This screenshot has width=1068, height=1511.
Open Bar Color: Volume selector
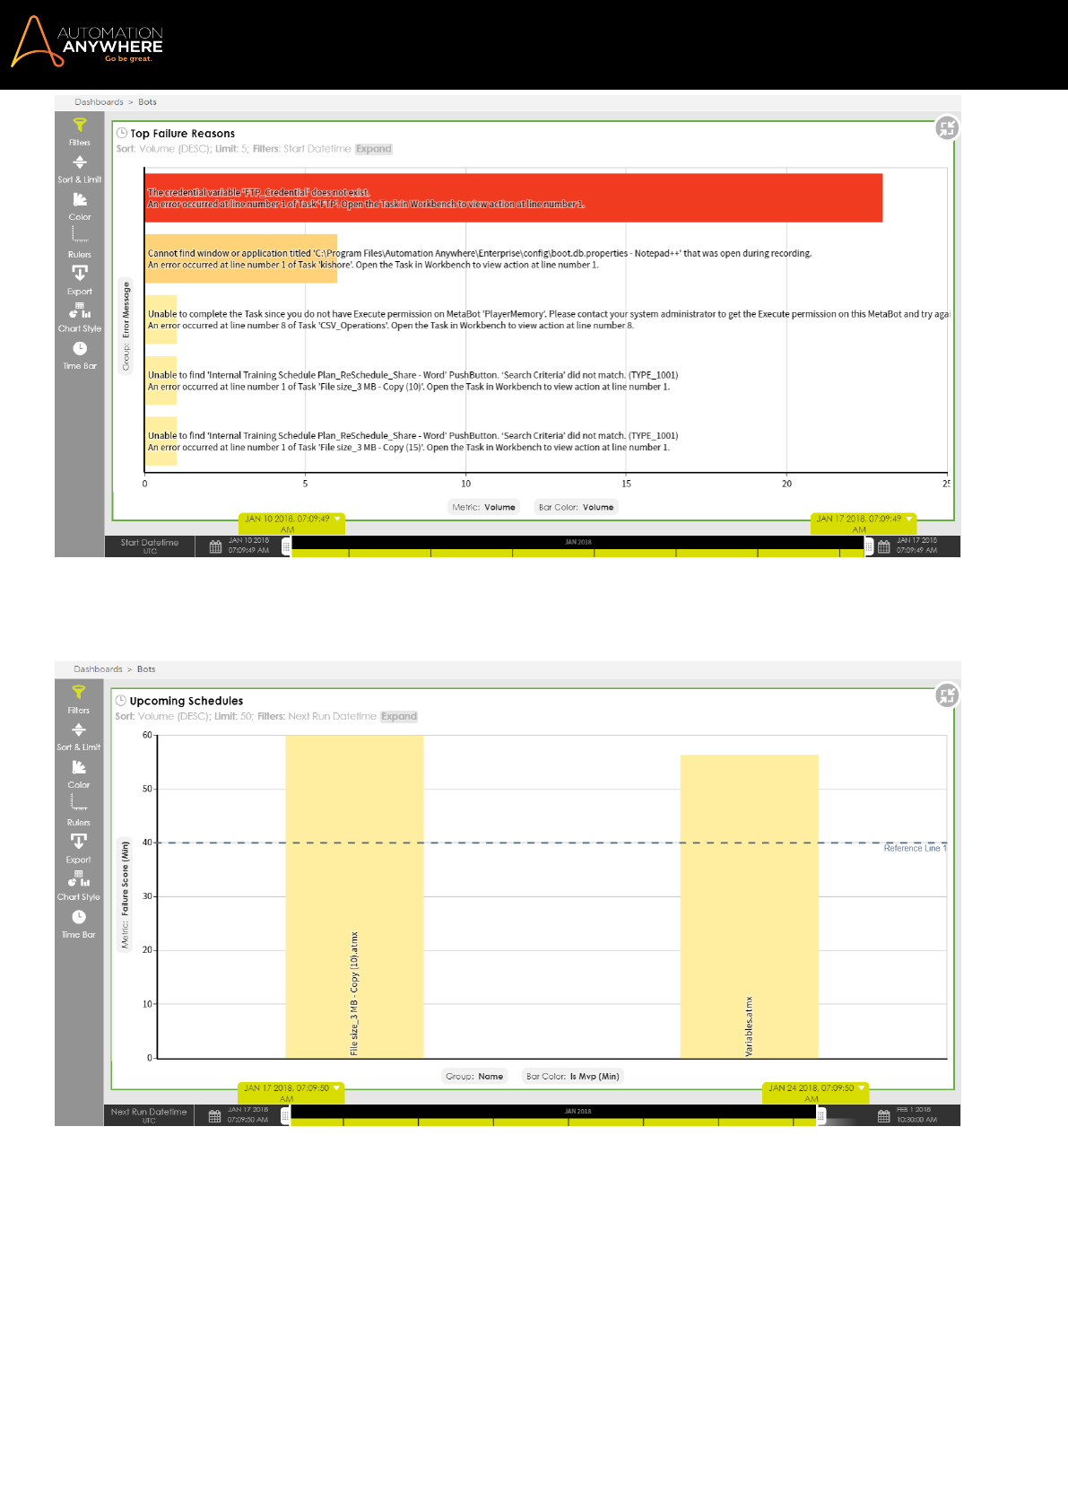[576, 507]
